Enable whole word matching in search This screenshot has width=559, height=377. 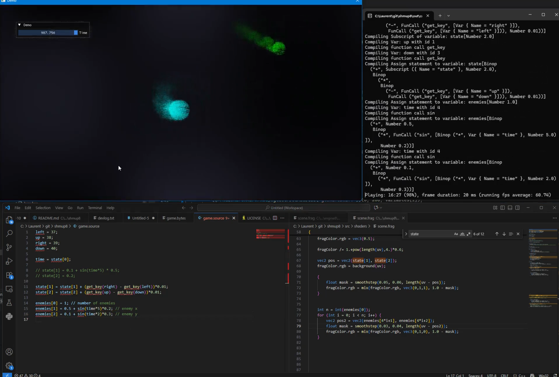pyautogui.click(x=462, y=234)
